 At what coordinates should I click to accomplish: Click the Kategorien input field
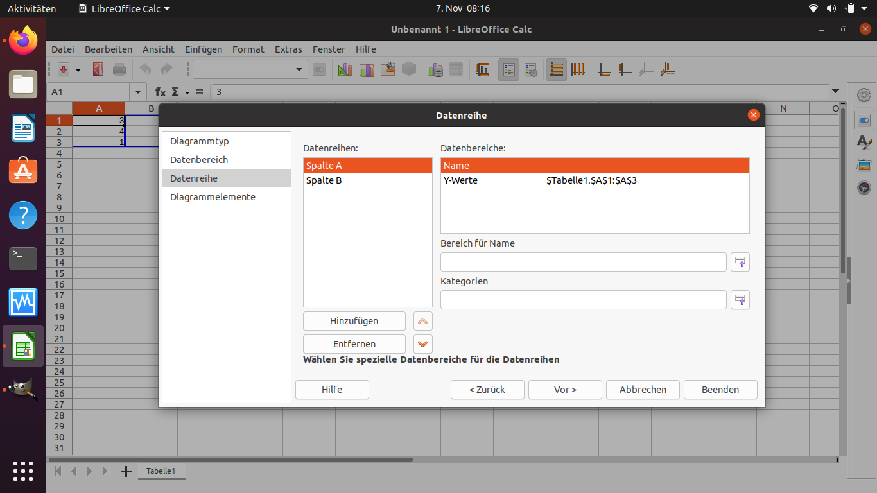tap(584, 300)
